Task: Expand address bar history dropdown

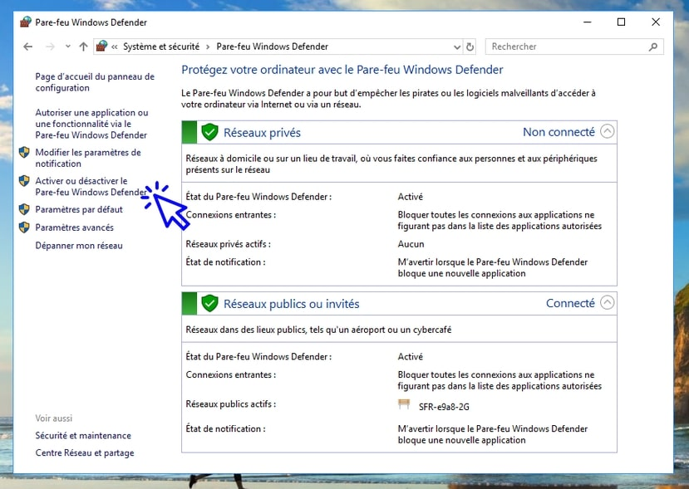Action: pos(457,47)
